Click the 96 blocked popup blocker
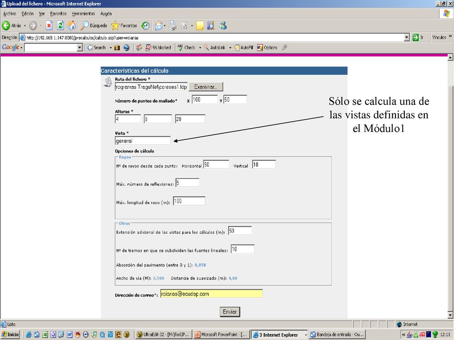 (x=158, y=48)
